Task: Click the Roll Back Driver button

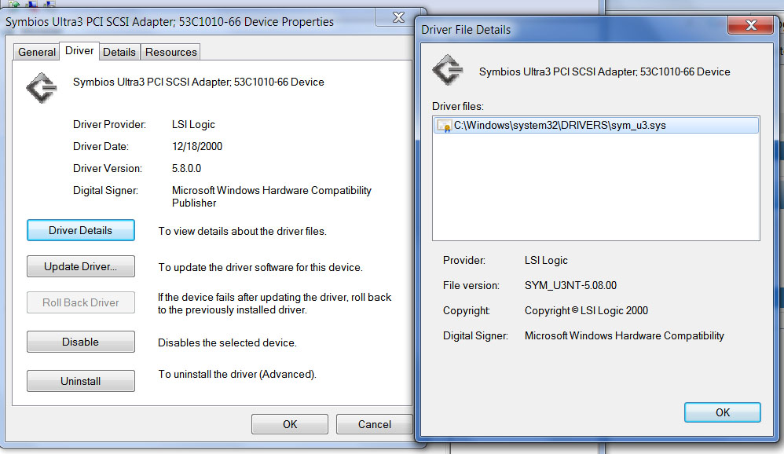Action: tap(80, 302)
